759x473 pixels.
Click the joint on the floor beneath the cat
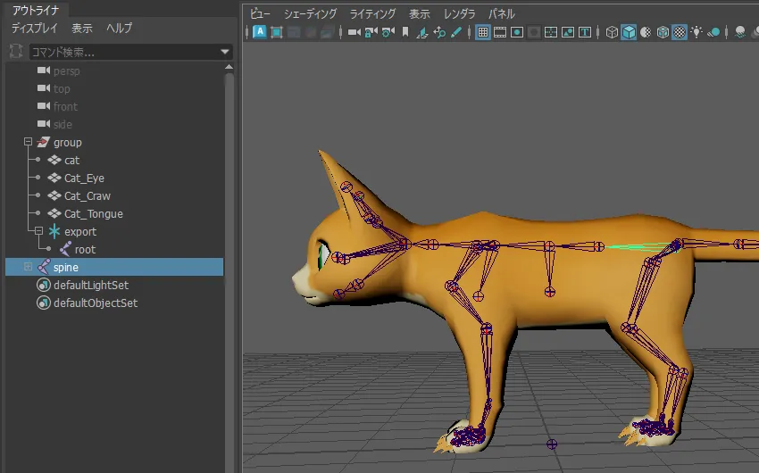[552, 444]
